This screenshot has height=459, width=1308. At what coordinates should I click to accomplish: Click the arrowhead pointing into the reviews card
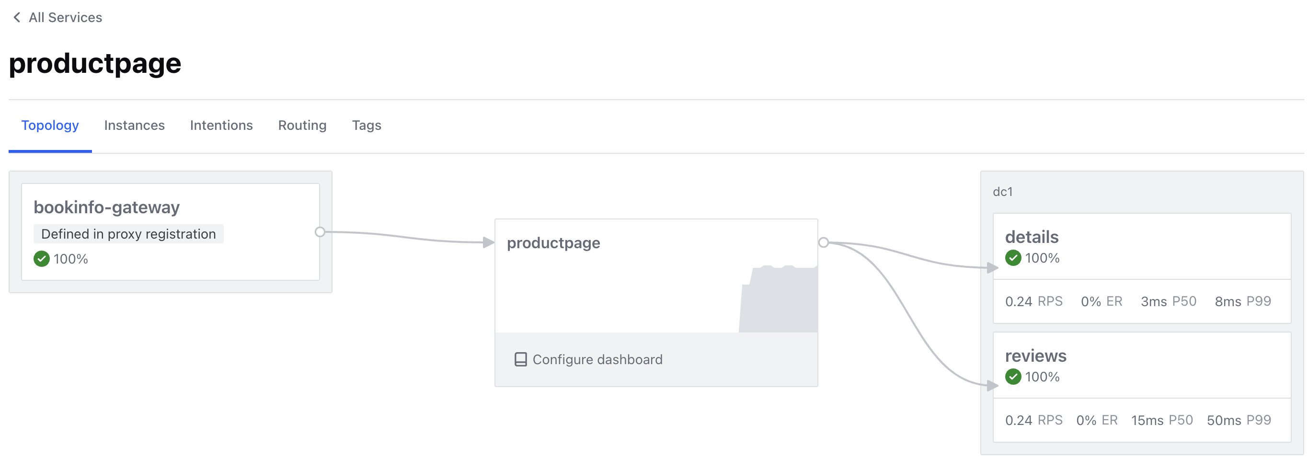(x=992, y=386)
